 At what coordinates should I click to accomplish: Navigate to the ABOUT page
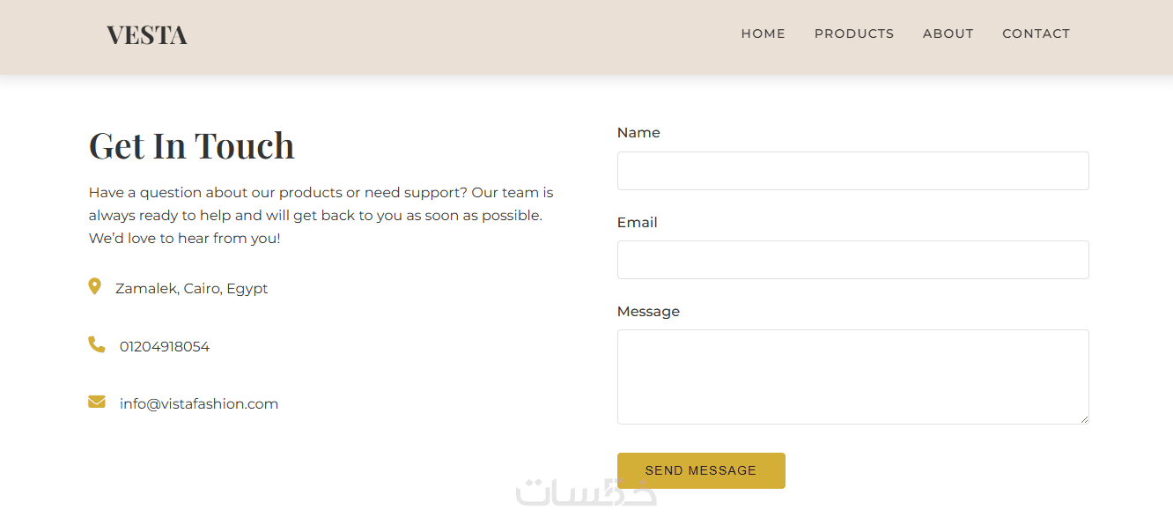click(948, 33)
